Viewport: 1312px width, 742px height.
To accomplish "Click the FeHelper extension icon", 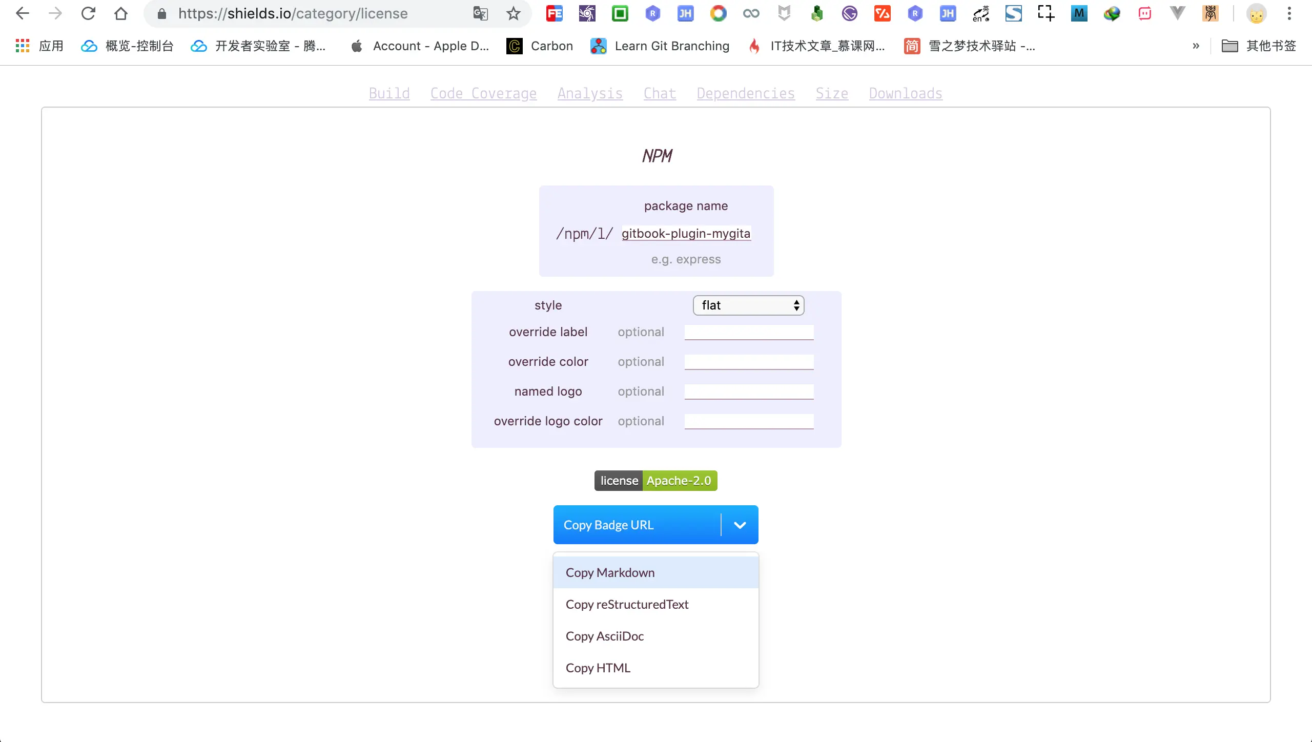I will [553, 14].
